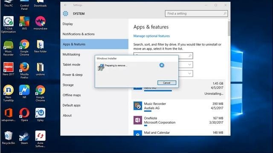
Task: Select the OneNote app icon in list
Action: pos(138,120)
